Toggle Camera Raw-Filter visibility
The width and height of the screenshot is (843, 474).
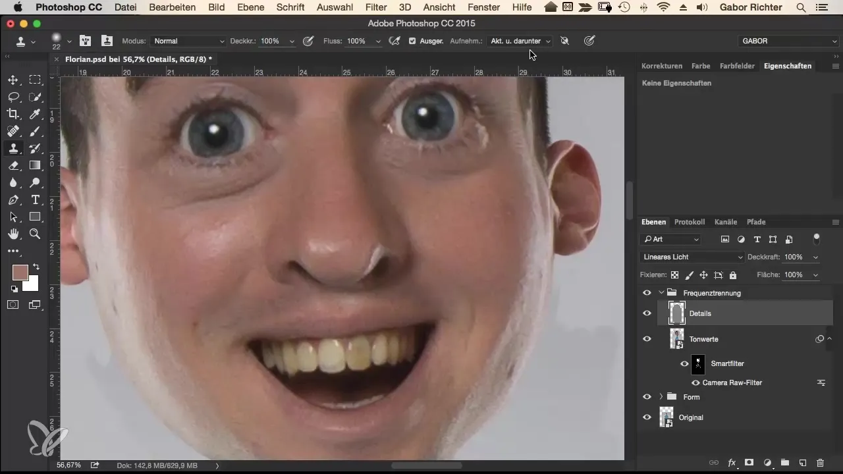(695, 382)
